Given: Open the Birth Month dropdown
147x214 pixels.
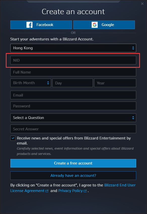Looking at the screenshot, I should click(x=31, y=83).
